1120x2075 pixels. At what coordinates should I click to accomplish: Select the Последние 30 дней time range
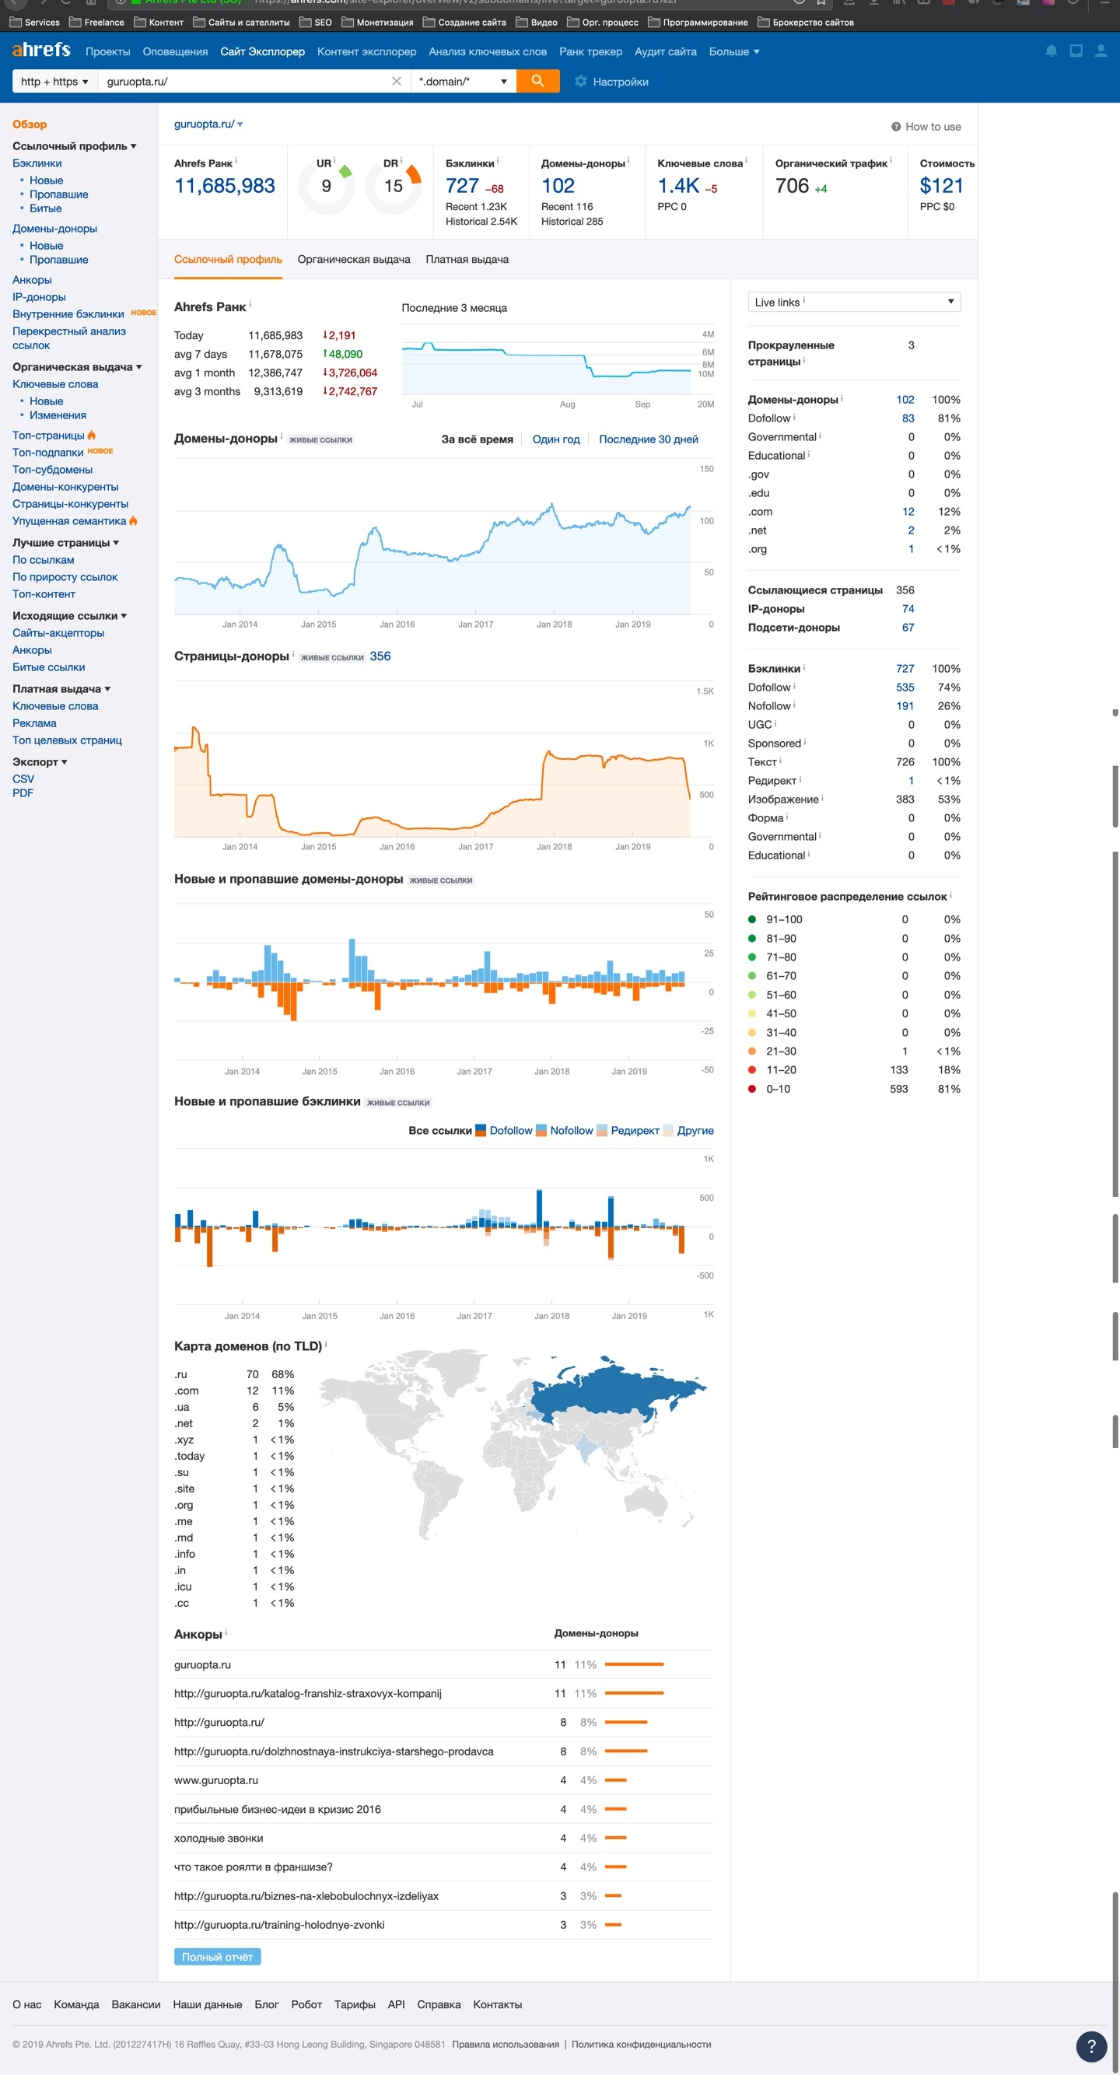pos(649,439)
